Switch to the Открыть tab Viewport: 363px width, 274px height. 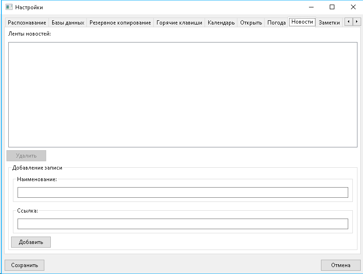(x=251, y=23)
